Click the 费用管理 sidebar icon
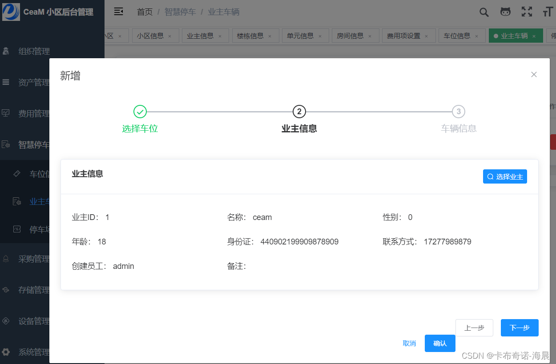The height and width of the screenshot is (364, 556). (x=6, y=113)
